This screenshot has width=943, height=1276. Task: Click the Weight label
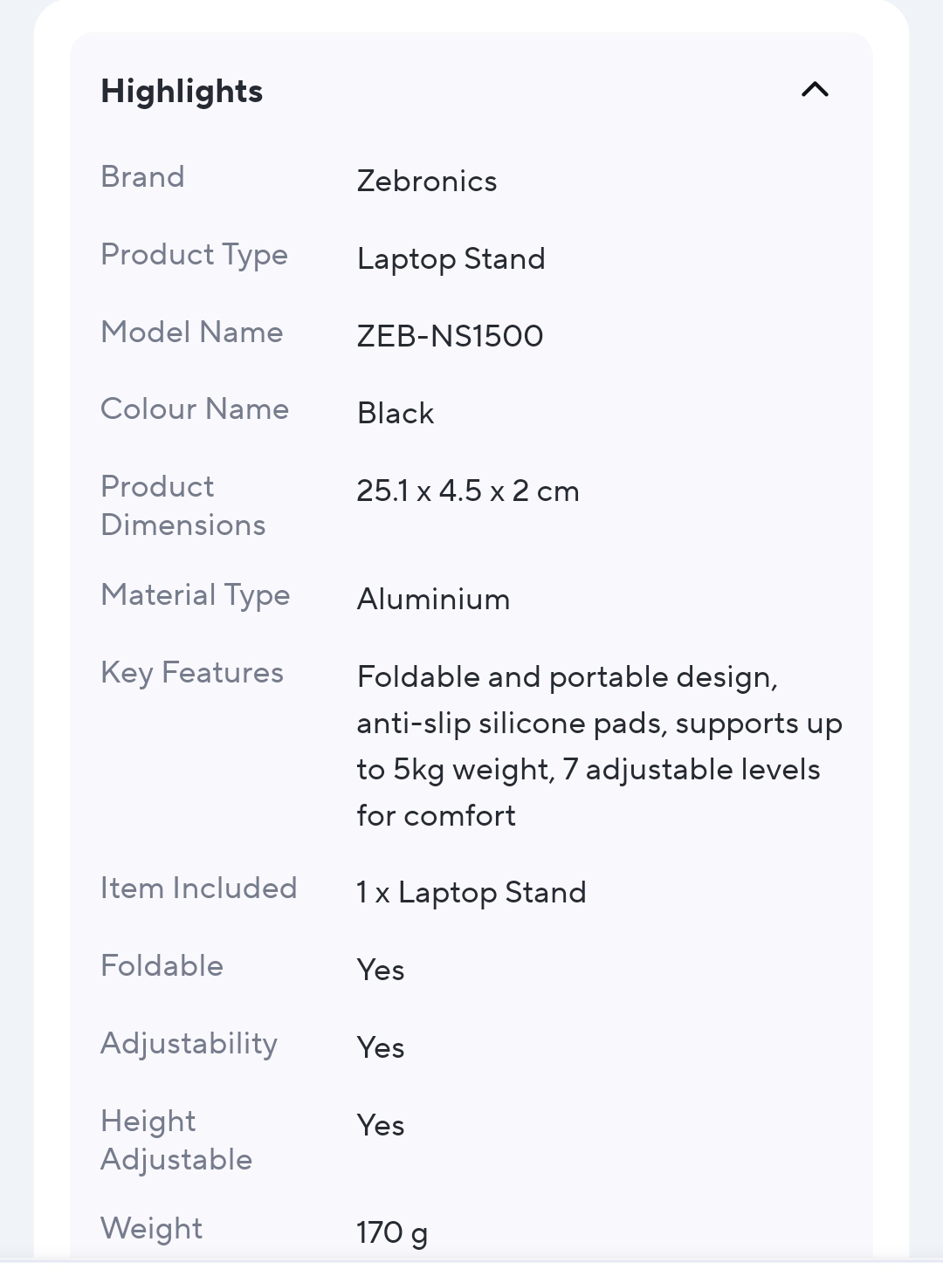coord(151,1229)
